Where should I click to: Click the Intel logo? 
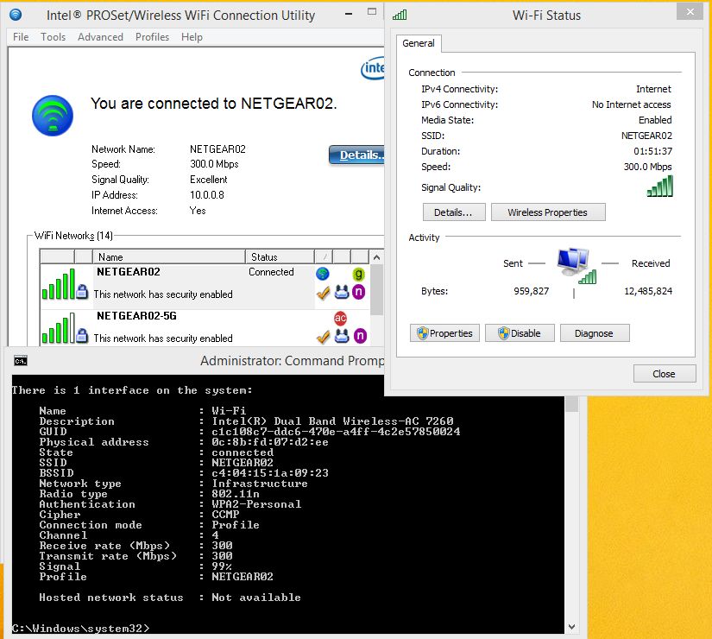(x=372, y=68)
